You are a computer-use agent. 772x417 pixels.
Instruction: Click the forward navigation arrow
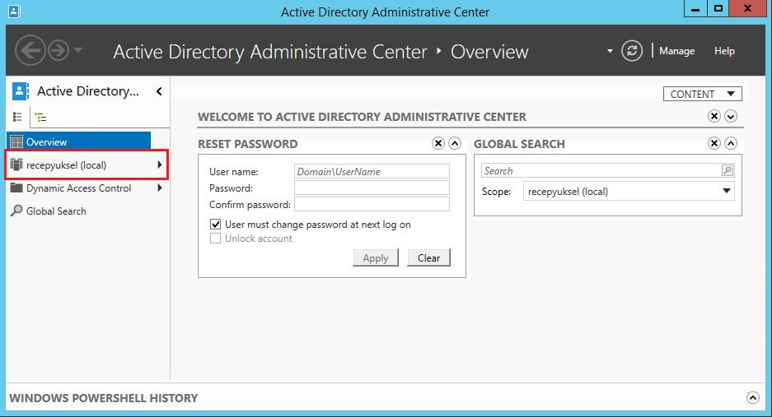coord(58,50)
